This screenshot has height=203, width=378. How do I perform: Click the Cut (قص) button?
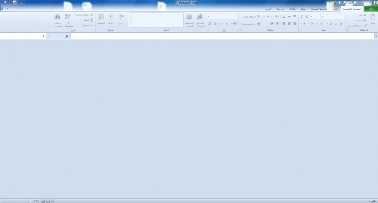[365, 15]
